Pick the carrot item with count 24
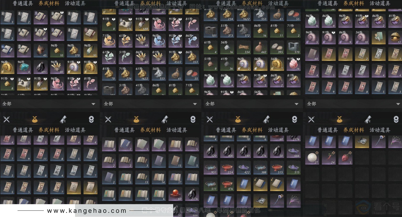 329,158
